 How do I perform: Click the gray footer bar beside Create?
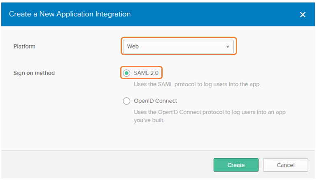click(x=107, y=164)
